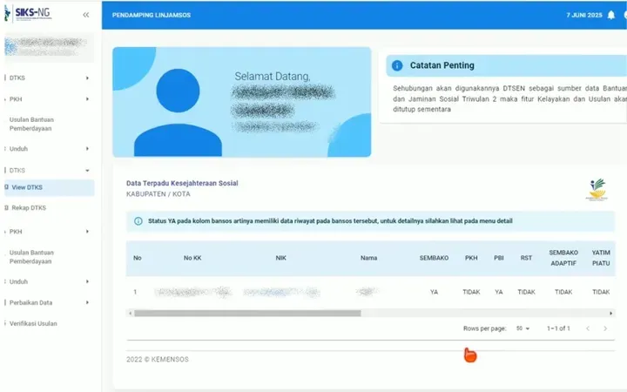
Task: Go to the next table page
Action: (x=610, y=328)
